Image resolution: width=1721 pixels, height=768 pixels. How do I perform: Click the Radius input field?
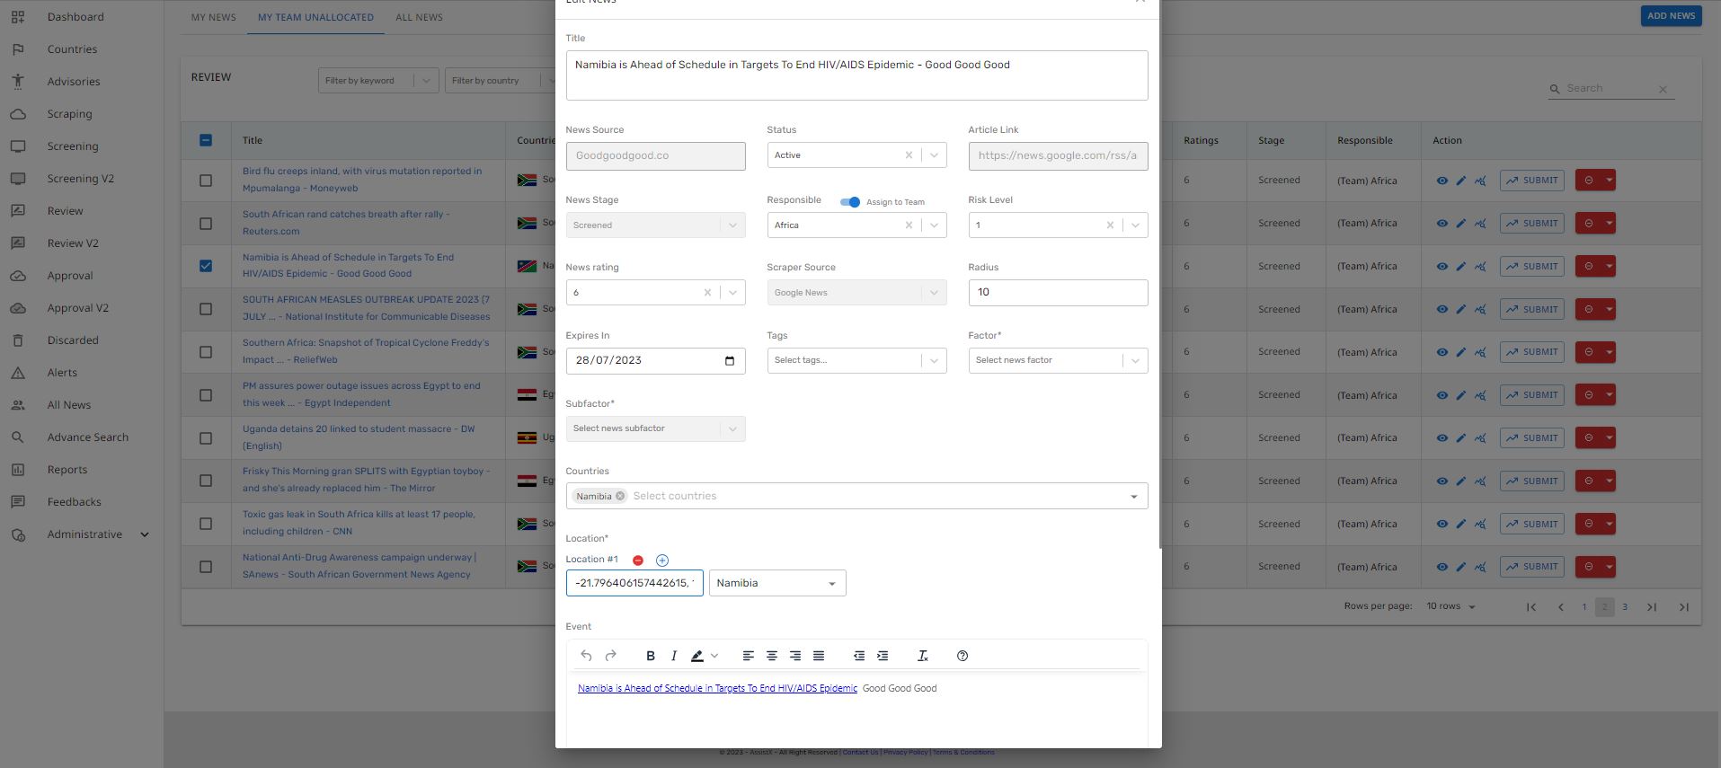1057,293
